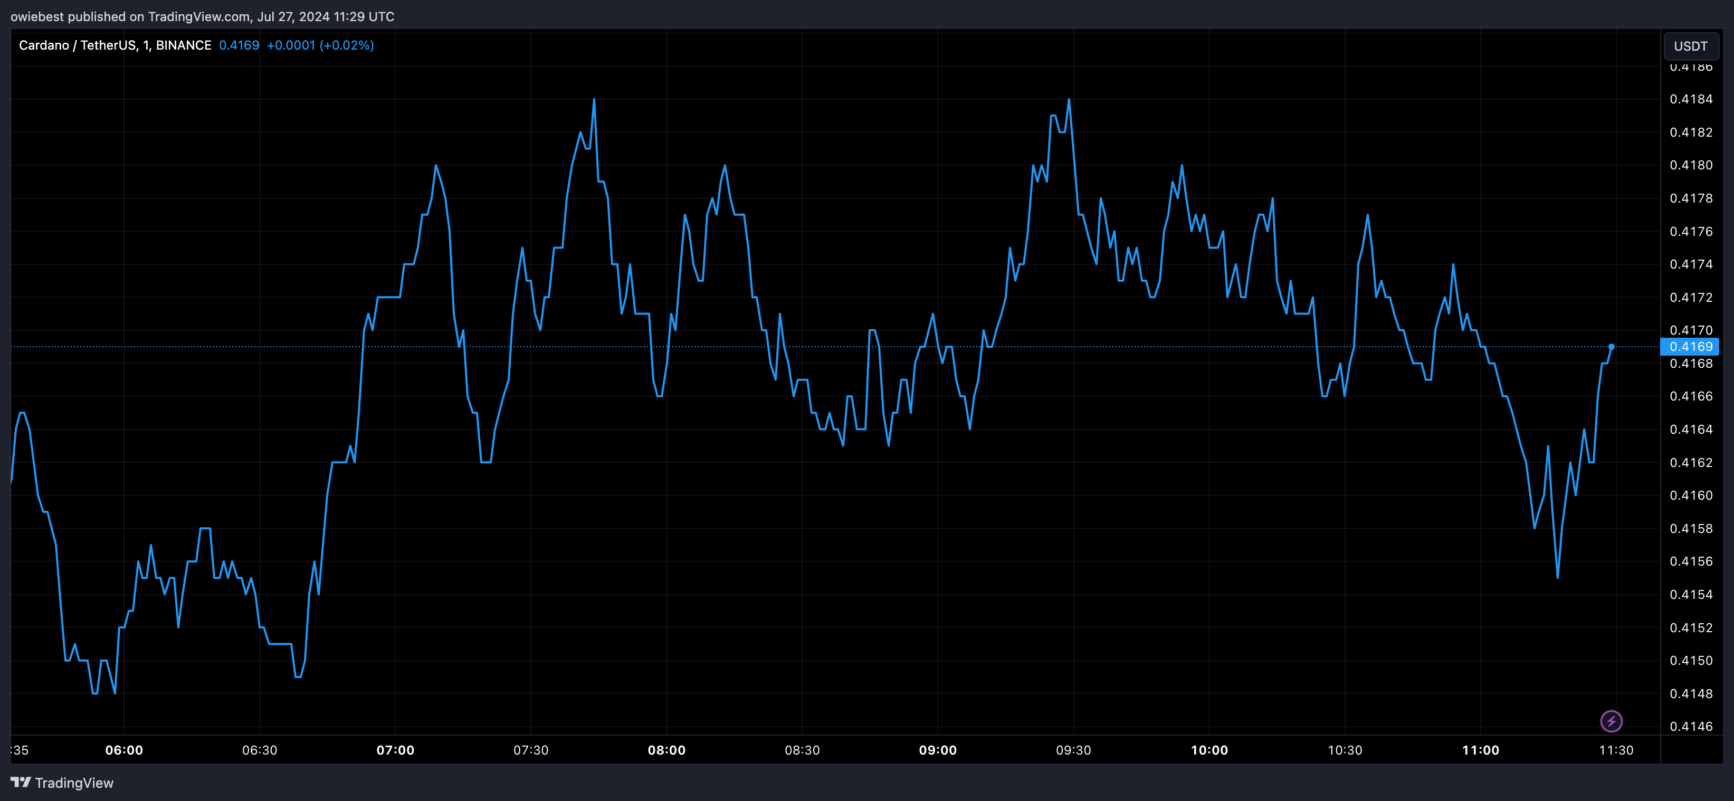Click the 06:00 time axis label
Image resolution: width=1734 pixels, height=801 pixels.
click(124, 750)
